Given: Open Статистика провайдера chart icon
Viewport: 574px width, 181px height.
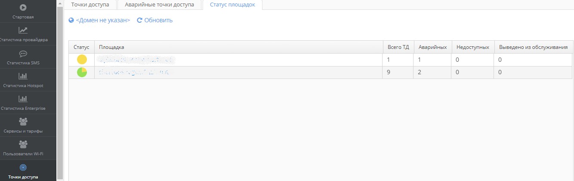Looking at the screenshot, I should click(23, 30).
